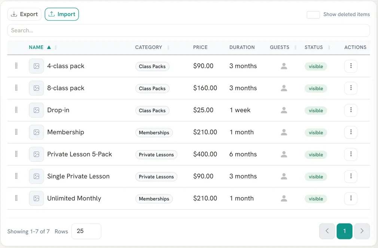This screenshot has height=248, width=378.
Task: Click the $400.00 price cell
Action: [205, 154]
